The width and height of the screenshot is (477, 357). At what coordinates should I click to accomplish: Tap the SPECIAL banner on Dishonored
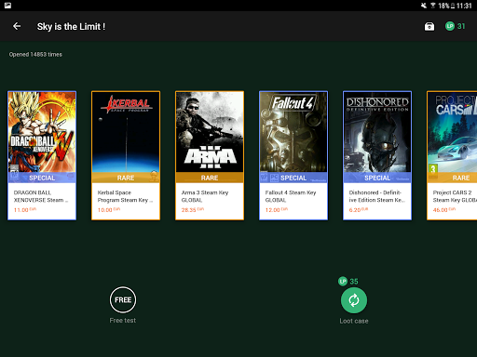[x=377, y=178]
